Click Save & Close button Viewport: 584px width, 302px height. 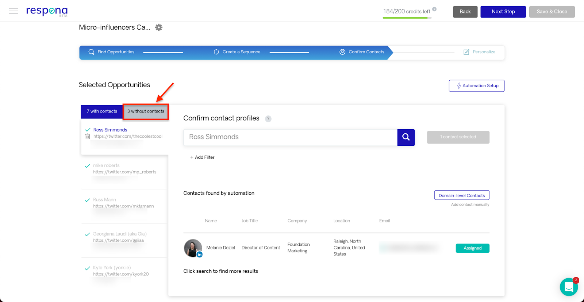[x=552, y=12]
